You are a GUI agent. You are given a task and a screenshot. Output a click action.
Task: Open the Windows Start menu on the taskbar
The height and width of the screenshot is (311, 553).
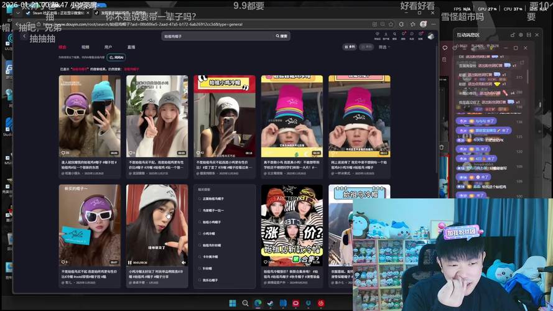231,304
